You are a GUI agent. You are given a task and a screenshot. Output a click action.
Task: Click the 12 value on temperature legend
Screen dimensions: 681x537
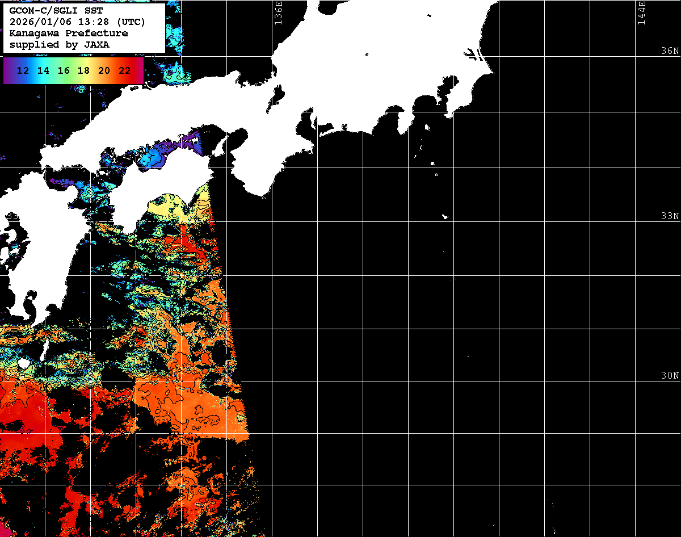pyautogui.click(x=23, y=70)
